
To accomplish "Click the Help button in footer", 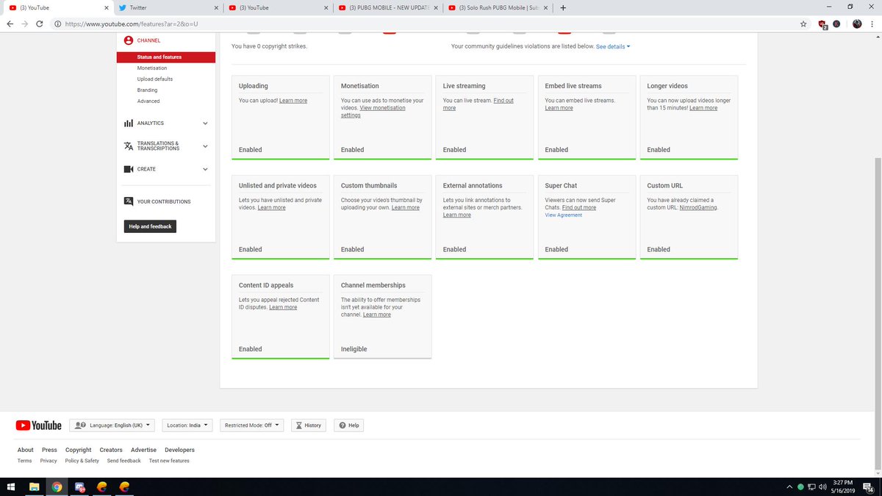I will (348, 425).
